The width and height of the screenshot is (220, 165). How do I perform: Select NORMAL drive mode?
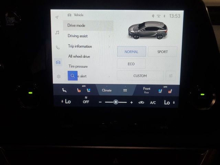point(132,52)
